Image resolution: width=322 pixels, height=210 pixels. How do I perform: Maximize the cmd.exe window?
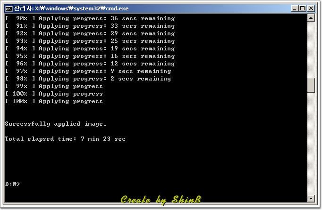tap(303, 8)
